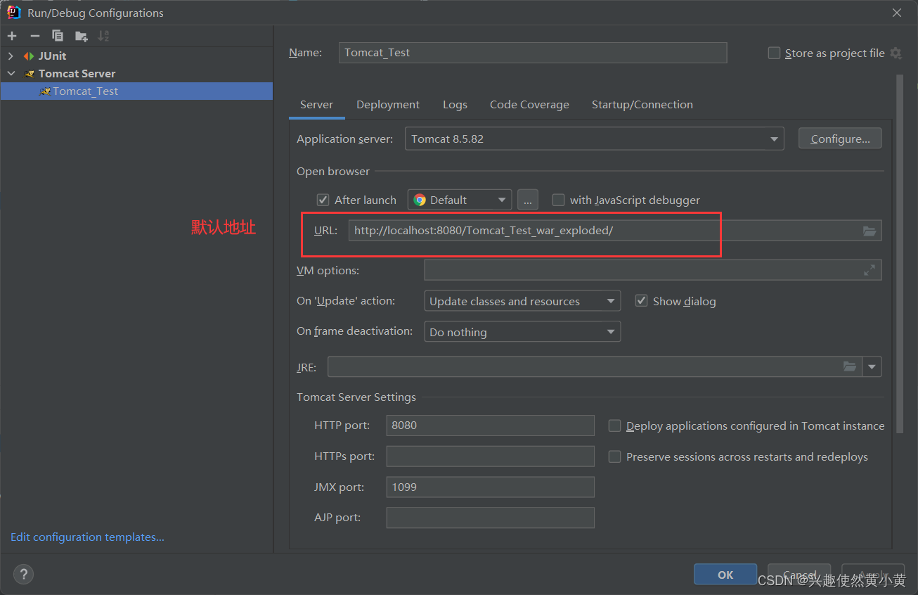Sort configurations alphabetically icon
Viewport: 918px width, 595px height.
click(x=103, y=36)
